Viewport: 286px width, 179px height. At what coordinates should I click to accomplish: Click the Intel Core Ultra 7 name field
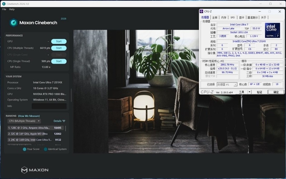coord(239,24)
